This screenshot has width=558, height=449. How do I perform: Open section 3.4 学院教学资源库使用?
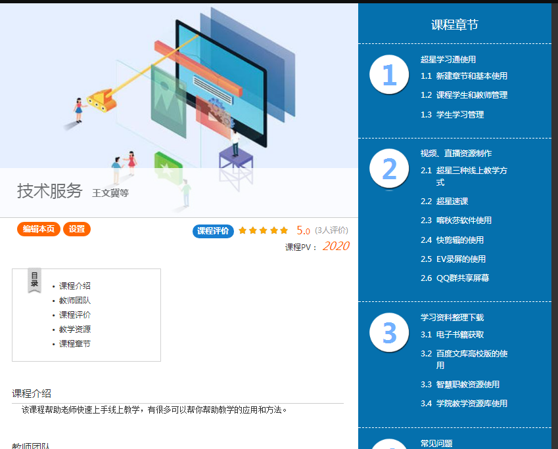(x=464, y=404)
